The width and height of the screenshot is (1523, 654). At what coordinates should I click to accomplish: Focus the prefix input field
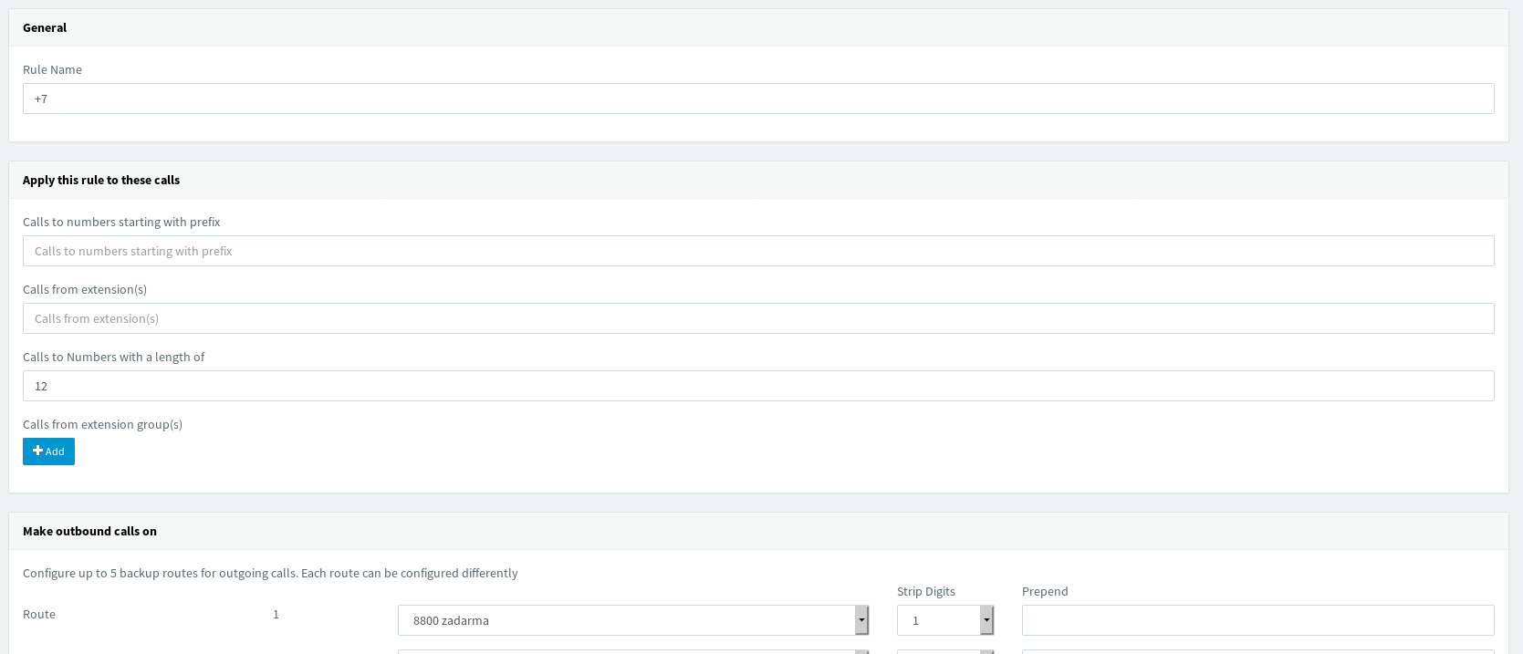pyautogui.click(x=758, y=251)
